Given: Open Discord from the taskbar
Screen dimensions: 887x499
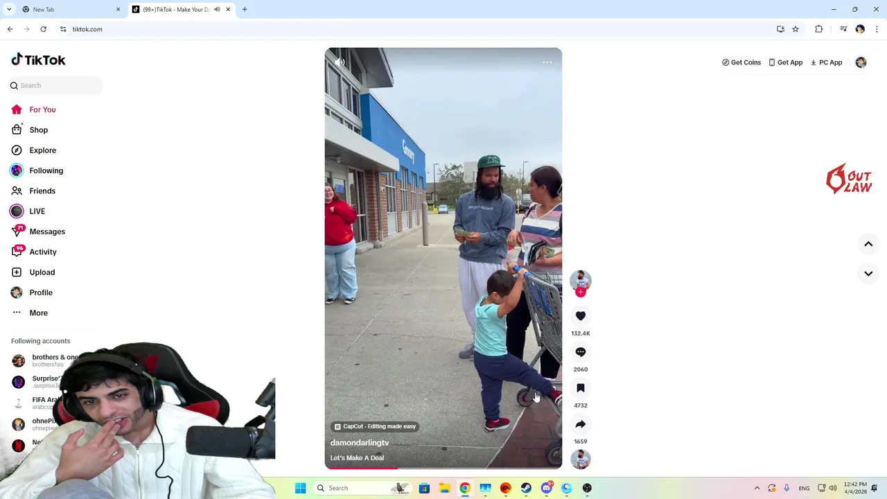Looking at the screenshot, I should (x=546, y=488).
